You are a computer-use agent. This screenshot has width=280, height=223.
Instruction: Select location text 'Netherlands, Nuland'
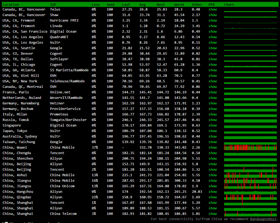tap(22, 98)
